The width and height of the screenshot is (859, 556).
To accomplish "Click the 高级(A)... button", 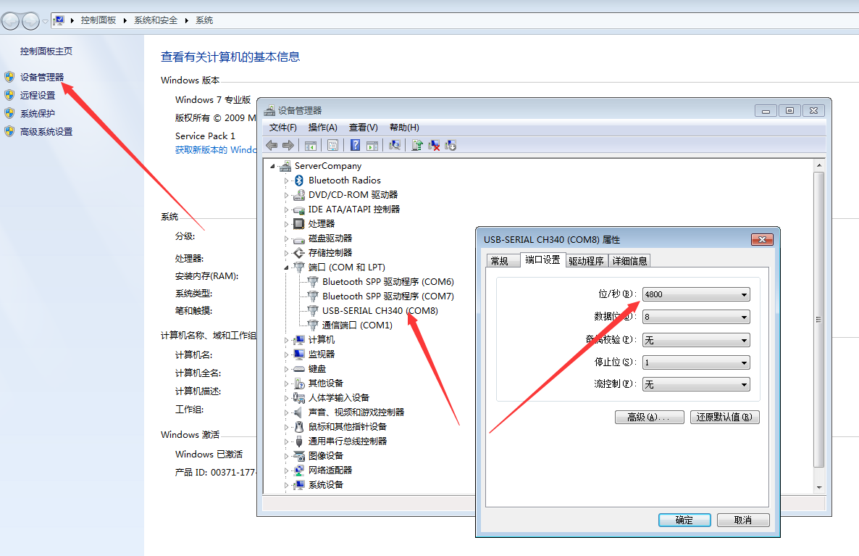I will (649, 418).
